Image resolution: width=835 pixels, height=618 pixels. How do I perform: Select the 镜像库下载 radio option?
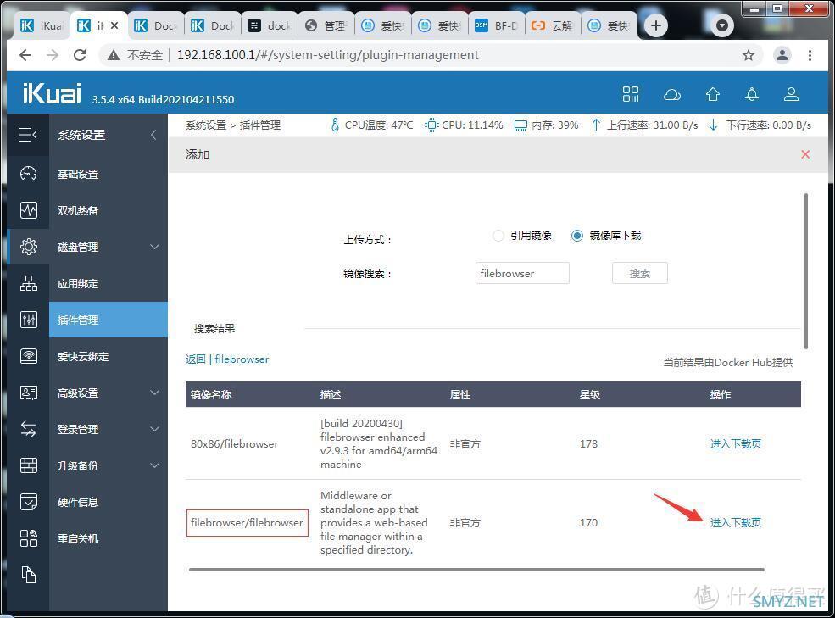[576, 236]
